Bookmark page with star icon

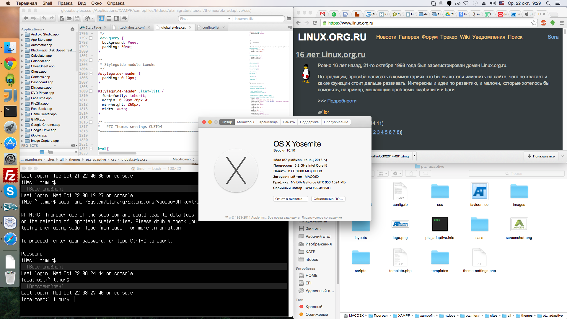tap(534, 23)
